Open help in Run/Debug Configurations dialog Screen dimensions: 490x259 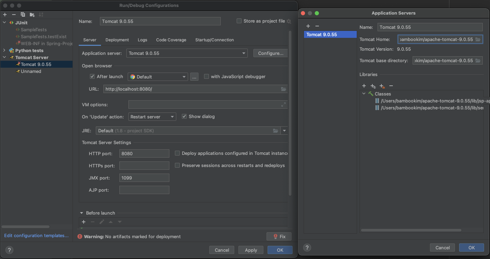click(x=10, y=250)
